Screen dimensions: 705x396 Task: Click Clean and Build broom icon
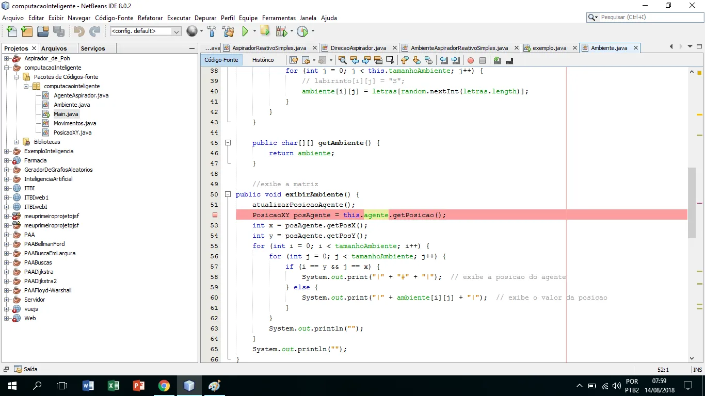pyautogui.click(x=228, y=31)
